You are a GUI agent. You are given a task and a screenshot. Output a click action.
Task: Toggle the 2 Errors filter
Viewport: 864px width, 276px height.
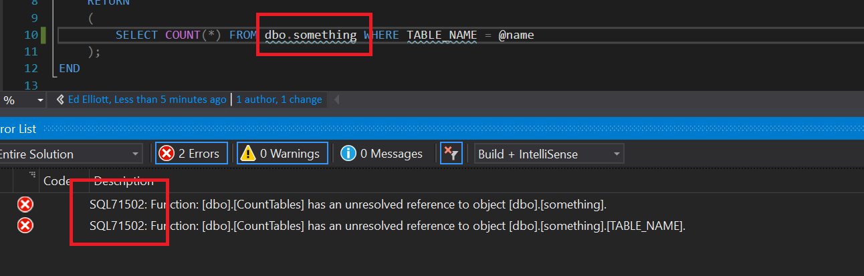(x=191, y=154)
